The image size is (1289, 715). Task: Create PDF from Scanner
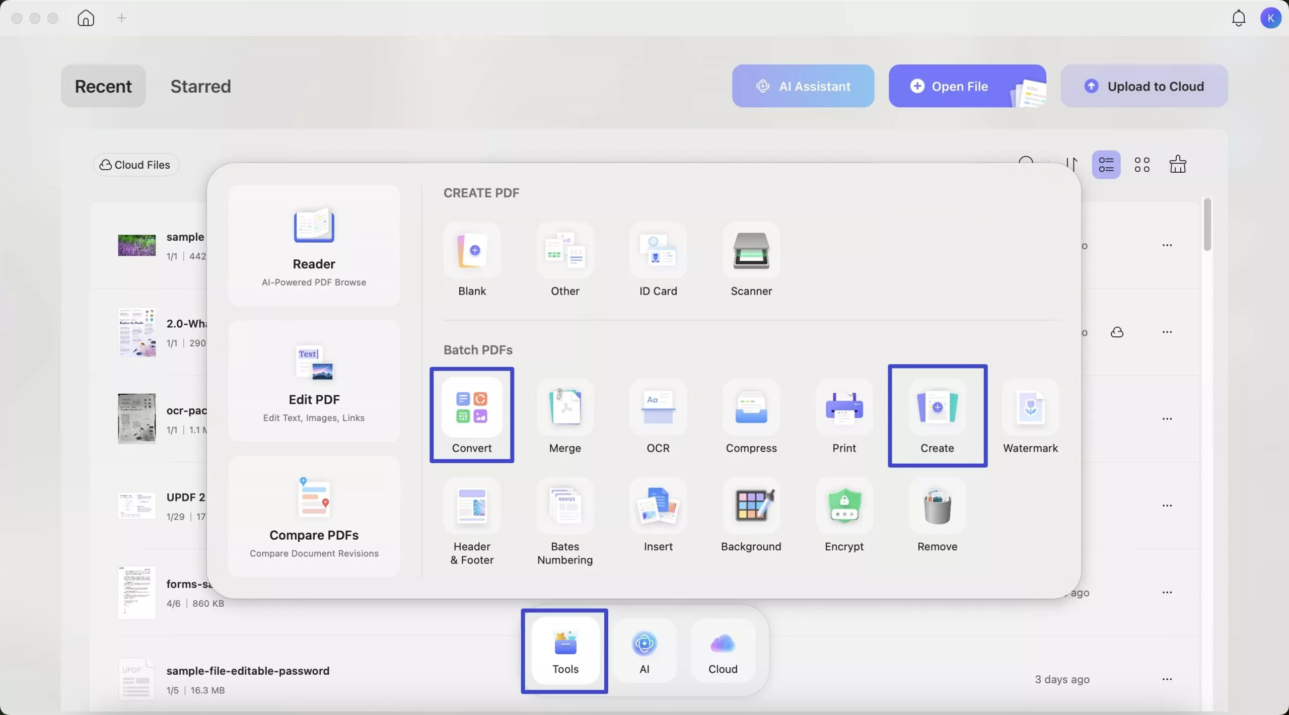(x=751, y=251)
